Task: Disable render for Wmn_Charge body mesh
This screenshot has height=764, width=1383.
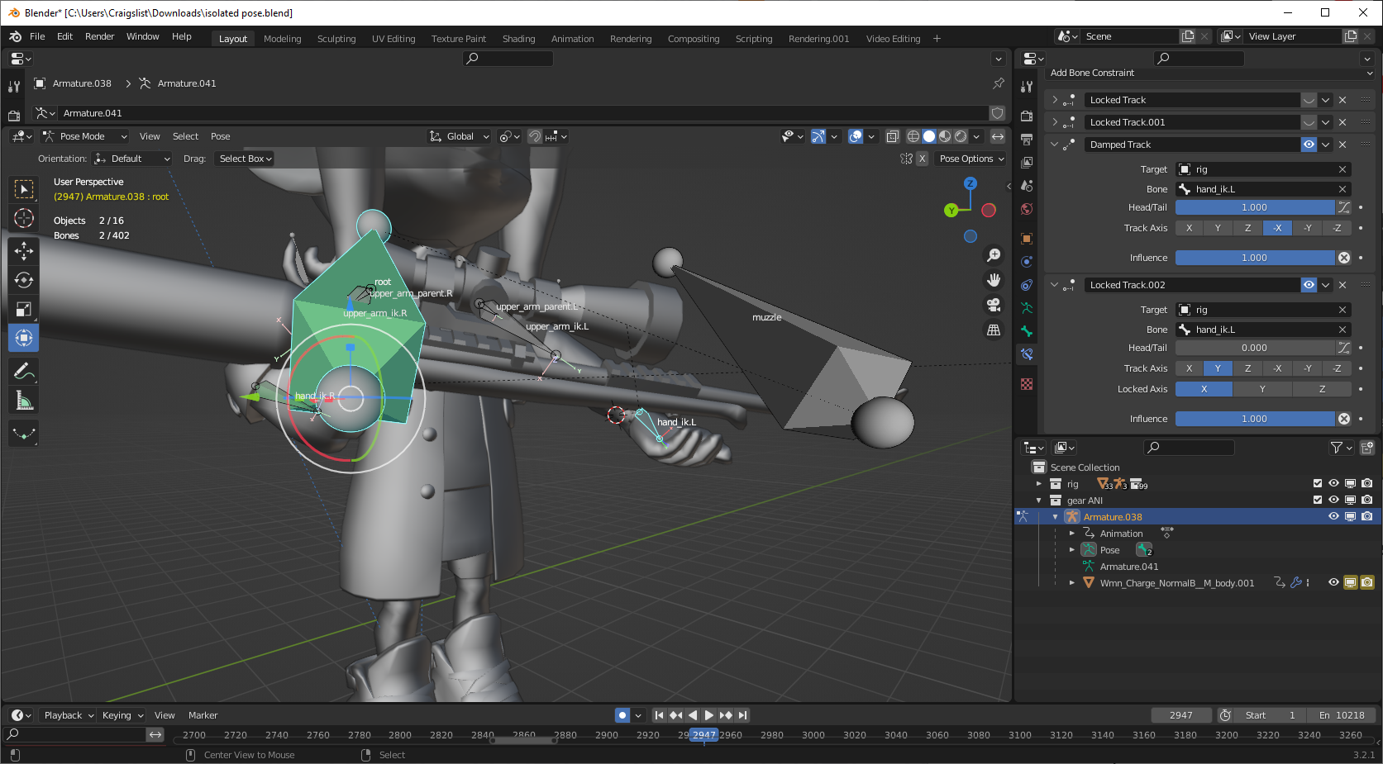Action: tap(1367, 583)
